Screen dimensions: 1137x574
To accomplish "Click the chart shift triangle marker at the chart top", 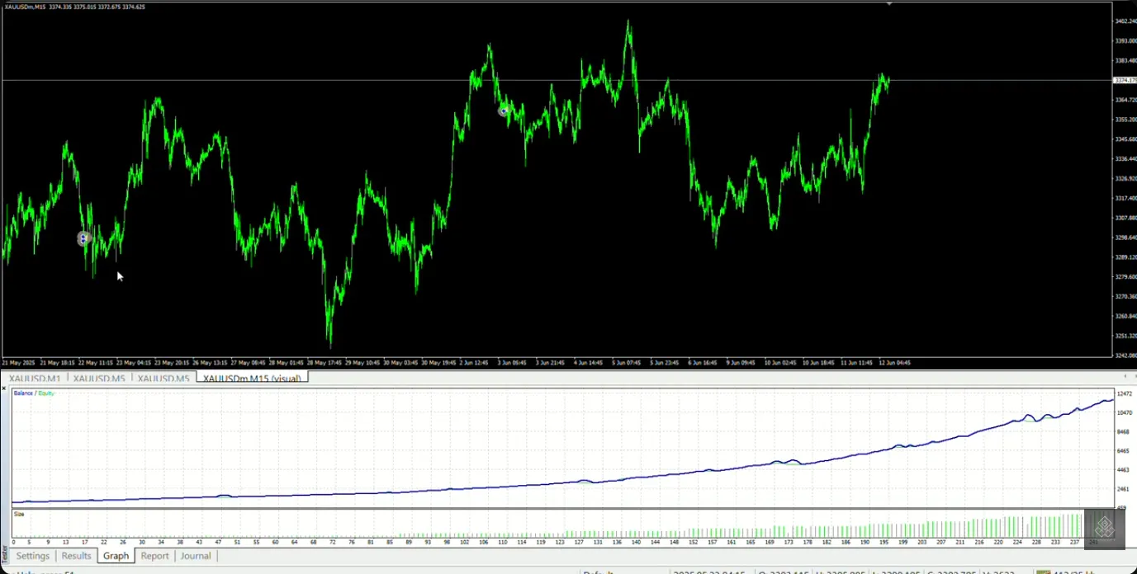I will pos(889,4).
